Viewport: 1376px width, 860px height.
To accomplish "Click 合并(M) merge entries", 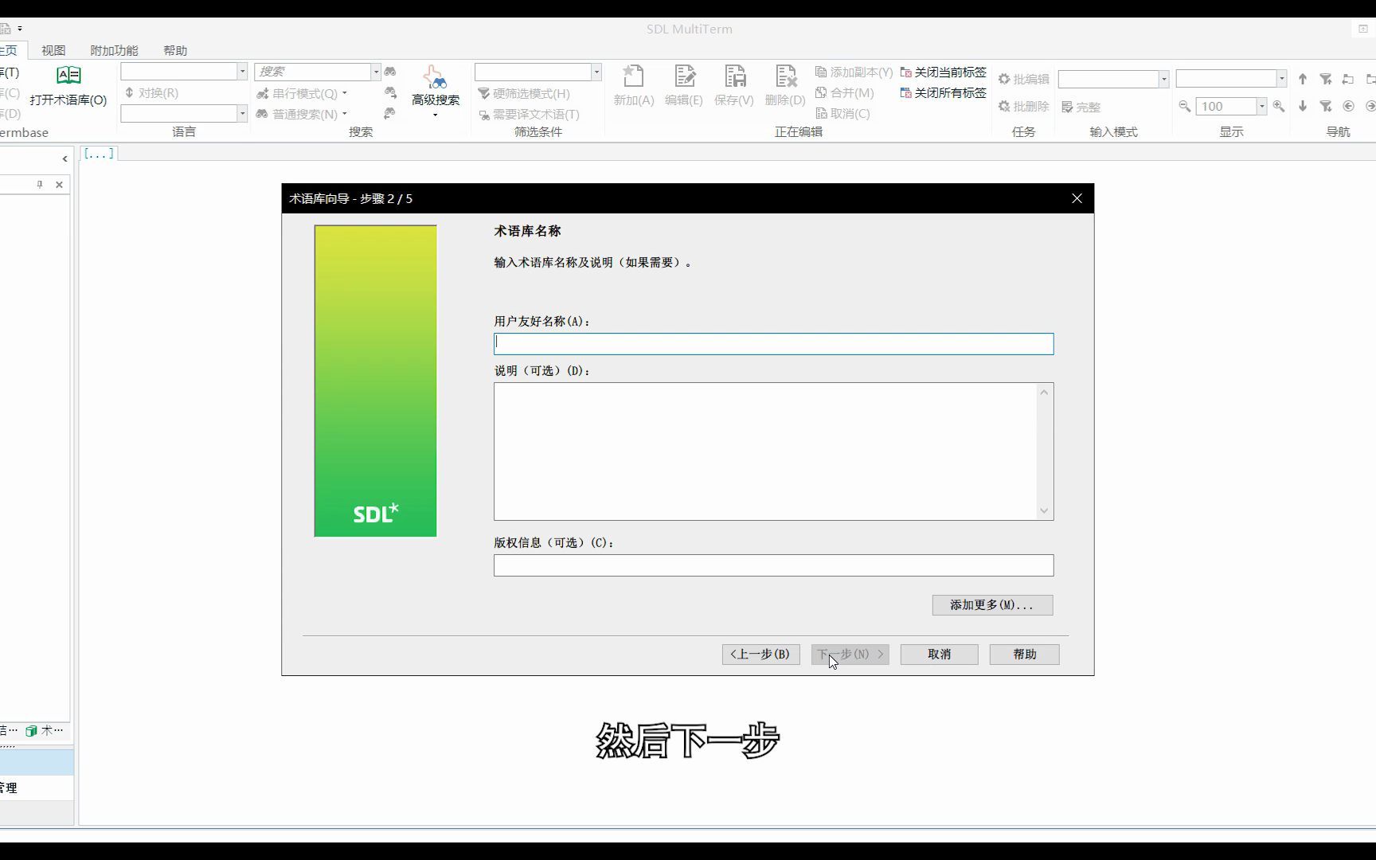I will coord(844,92).
